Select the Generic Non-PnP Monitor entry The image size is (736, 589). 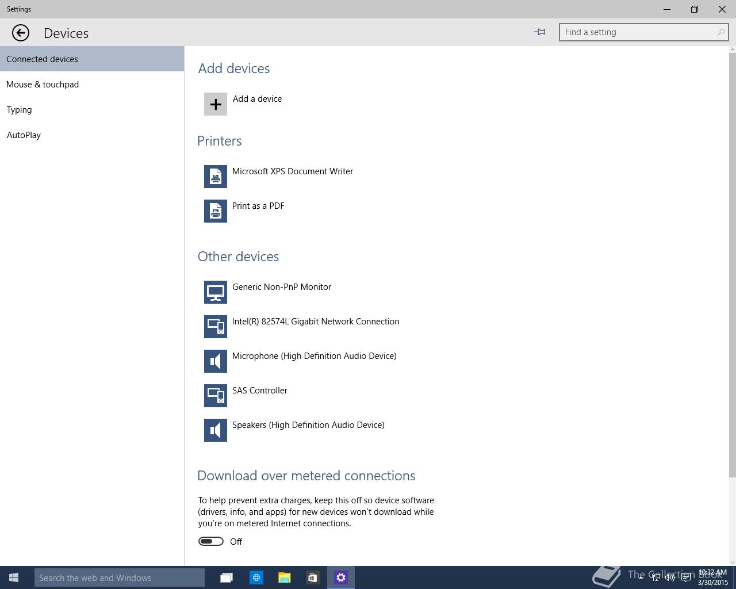click(282, 287)
